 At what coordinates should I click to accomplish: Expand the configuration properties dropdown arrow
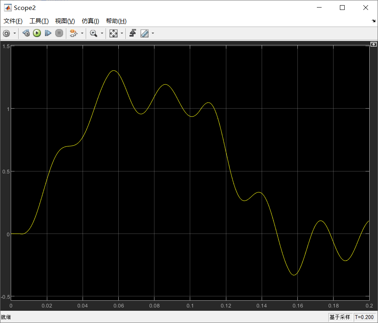14,33
